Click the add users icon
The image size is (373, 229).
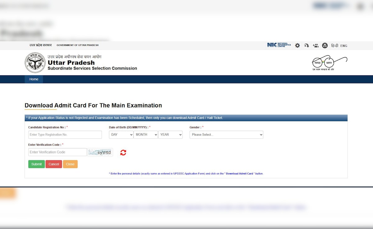[x=315, y=46]
